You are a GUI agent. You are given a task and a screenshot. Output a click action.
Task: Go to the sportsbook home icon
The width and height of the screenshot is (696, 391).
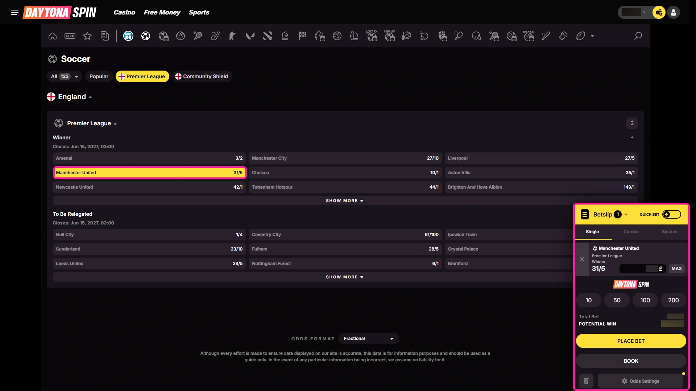click(x=53, y=36)
